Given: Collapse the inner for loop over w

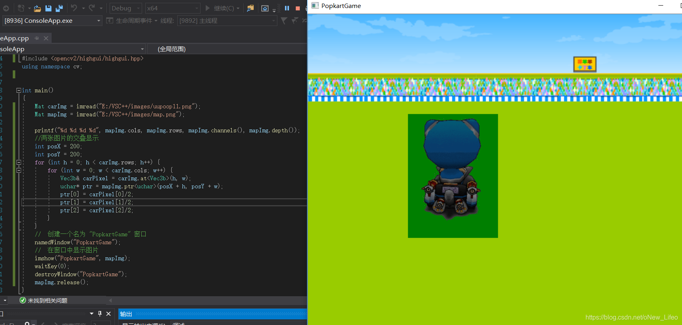Looking at the screenshot, I should (18, 170).
